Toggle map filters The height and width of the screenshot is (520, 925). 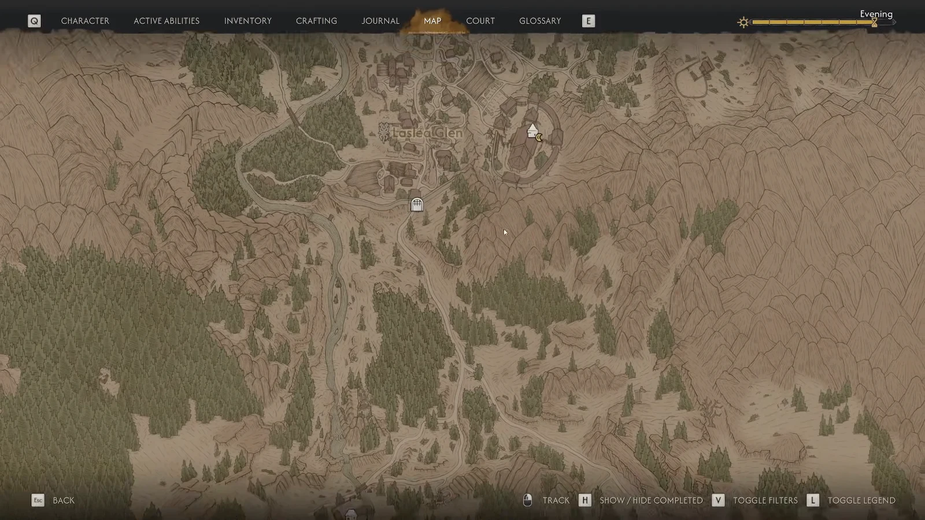pos(765,500)
